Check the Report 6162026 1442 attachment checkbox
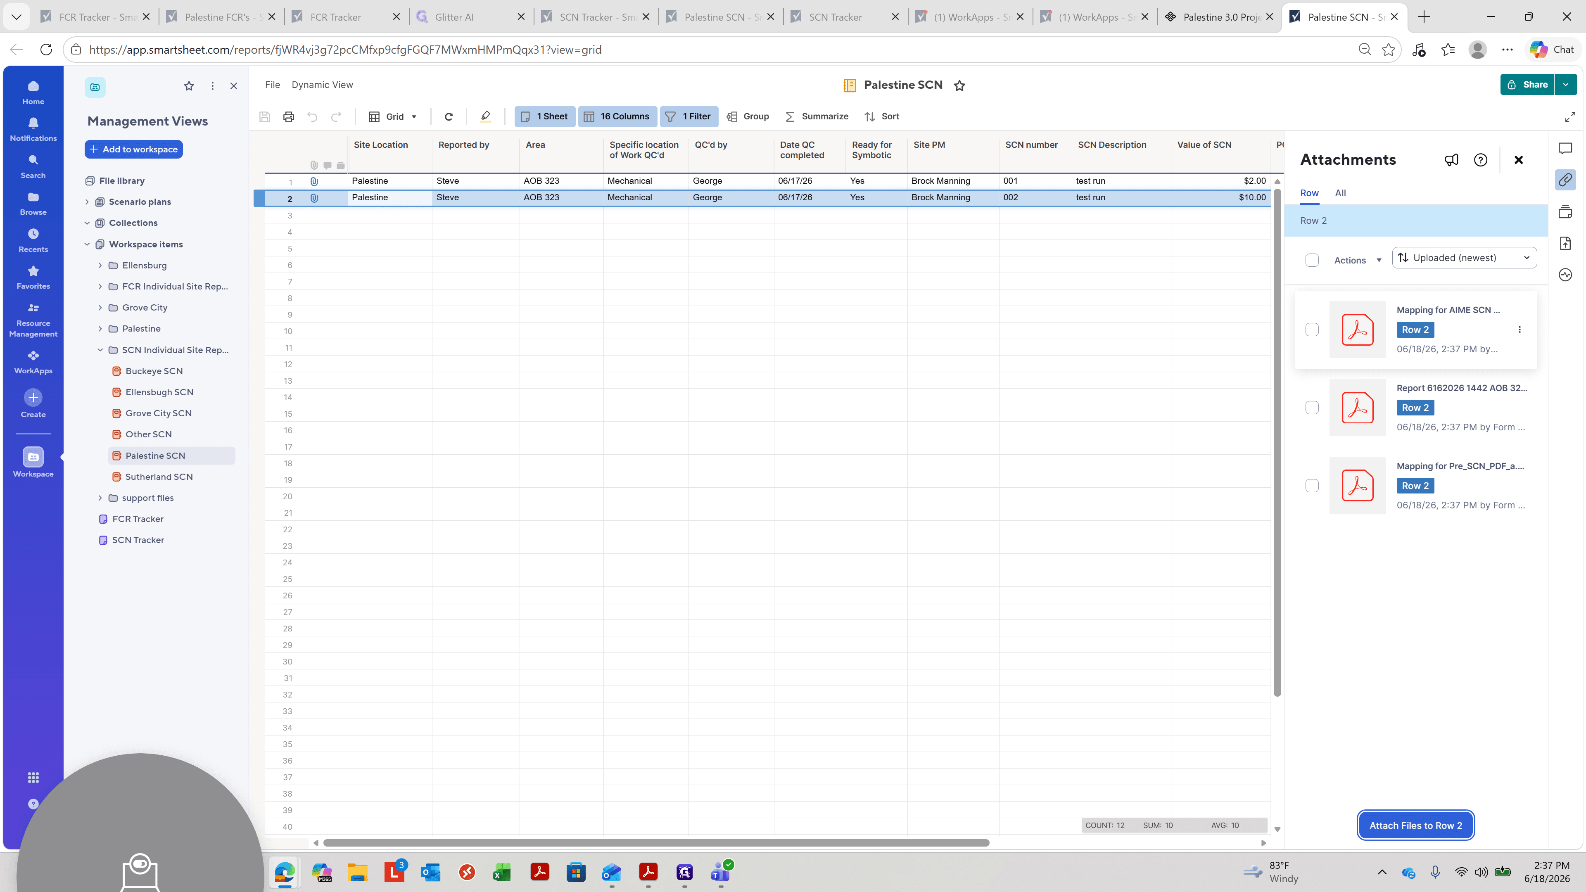The width and height of the screenshot is (1586, 892). click(1312, 408)
